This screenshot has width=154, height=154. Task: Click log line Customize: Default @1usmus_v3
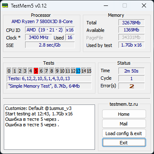click(38, 108)
